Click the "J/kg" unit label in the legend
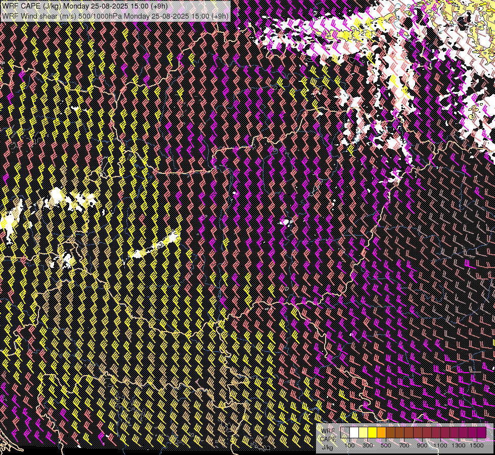Screen dimensions: 495x455 tap(328, 448)
